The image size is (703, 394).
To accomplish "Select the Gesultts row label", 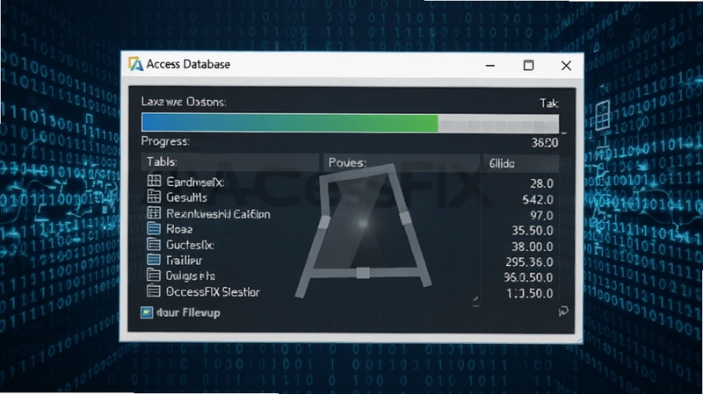I will tap(186, 197).
